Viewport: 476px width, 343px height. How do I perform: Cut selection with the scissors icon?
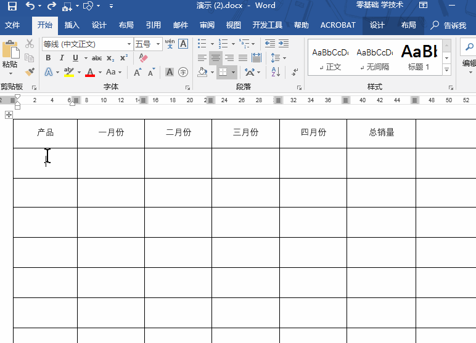coord(30,44)
